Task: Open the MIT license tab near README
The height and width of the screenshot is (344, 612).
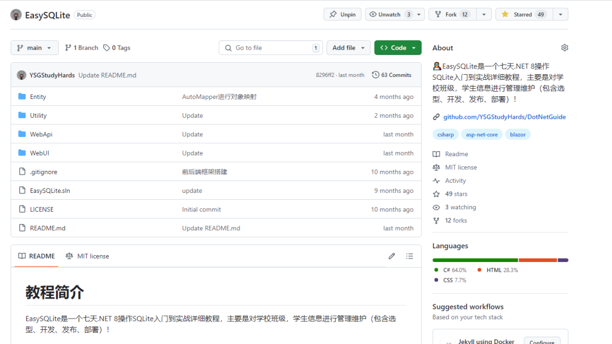Action: point(87,256)
